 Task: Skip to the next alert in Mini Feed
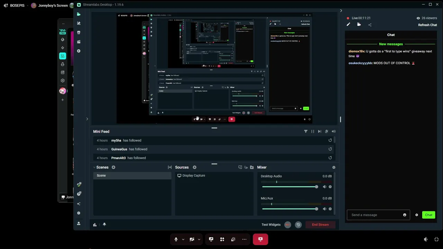point(319,131)
